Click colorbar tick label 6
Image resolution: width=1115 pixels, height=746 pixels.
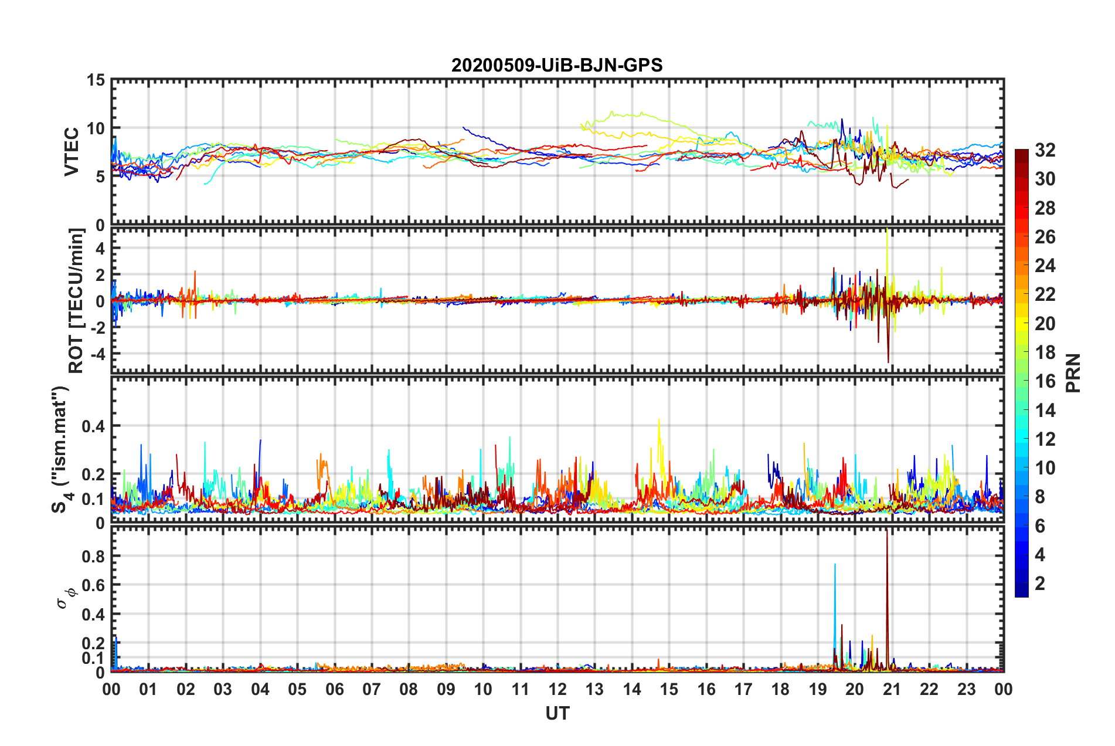pos(1040,526)
